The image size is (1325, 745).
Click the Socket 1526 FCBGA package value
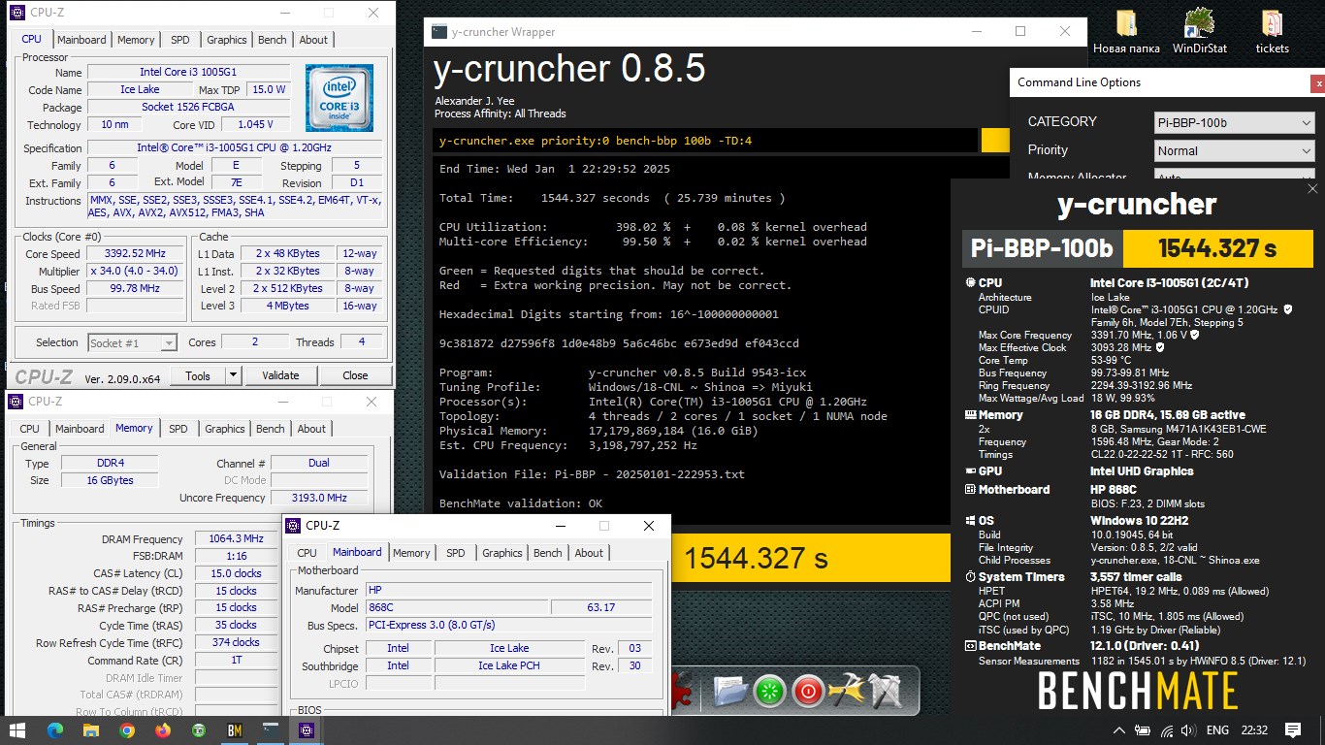click(186, 107)
